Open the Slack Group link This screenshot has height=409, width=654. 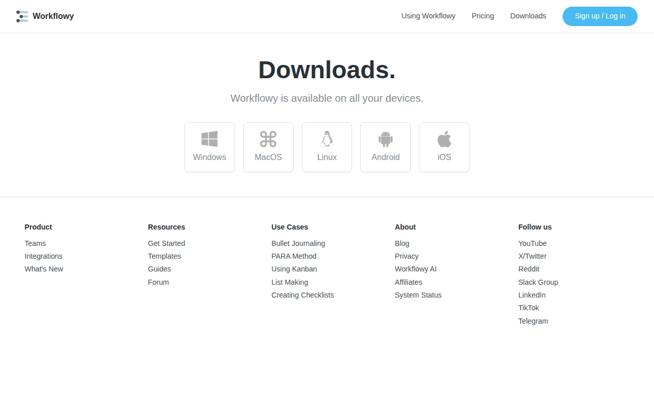538,282
